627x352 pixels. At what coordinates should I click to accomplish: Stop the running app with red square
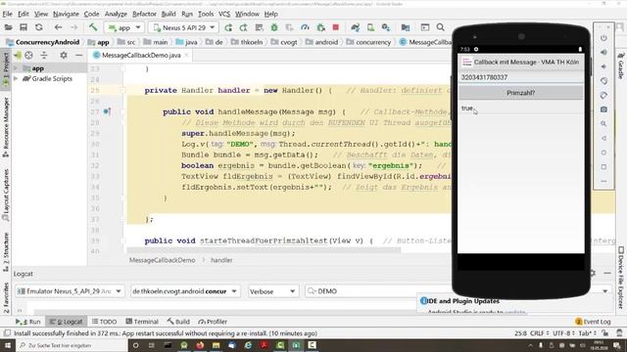click(336, 27)
